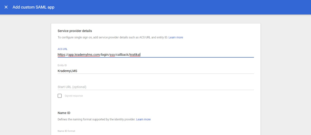The height and width of the screenshot is (135, 311).
Task: Click the ACS URL input field
Action: coord(156,55)
